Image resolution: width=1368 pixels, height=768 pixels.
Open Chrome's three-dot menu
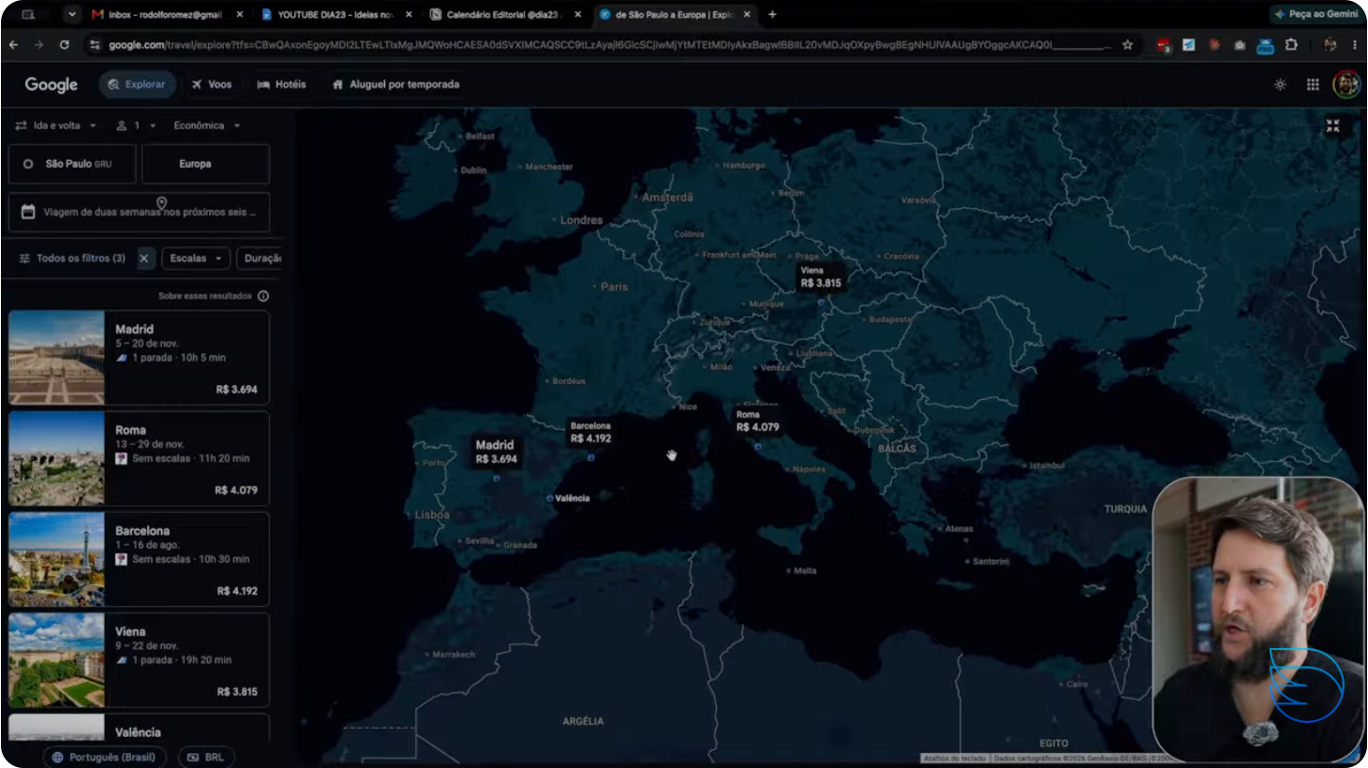[x=1354, y=44]
